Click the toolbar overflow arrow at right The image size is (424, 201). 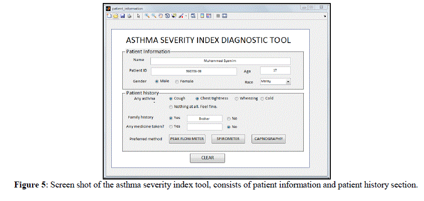click(325, 16)
